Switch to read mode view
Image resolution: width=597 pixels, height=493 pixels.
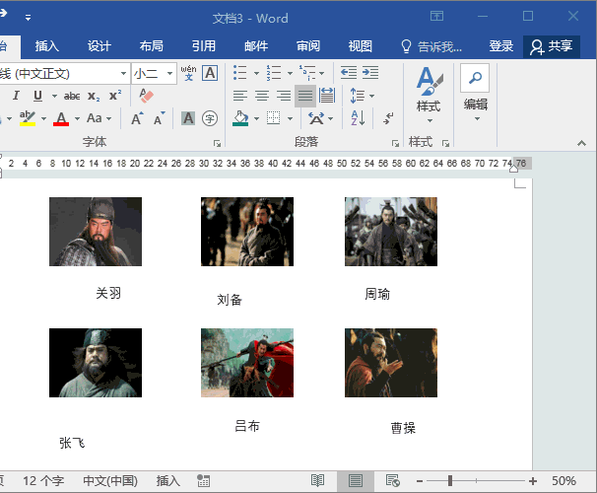tap(317, 481)
